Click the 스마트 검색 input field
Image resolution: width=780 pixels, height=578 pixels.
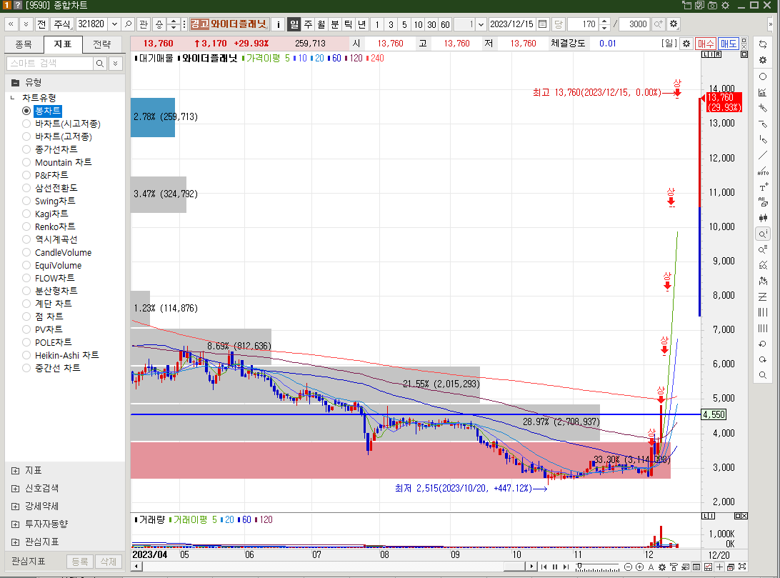click(50, 63)
